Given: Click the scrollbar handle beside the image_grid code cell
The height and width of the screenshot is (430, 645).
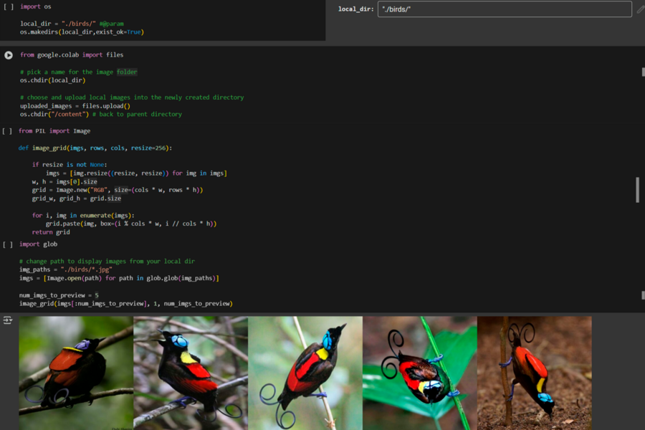Looking at the screenshot, I should 637,190.
